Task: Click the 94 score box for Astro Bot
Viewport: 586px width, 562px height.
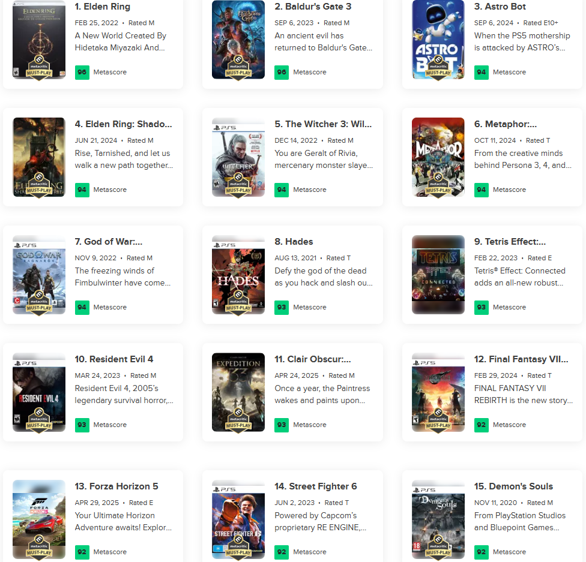Action: coord(482,72)
